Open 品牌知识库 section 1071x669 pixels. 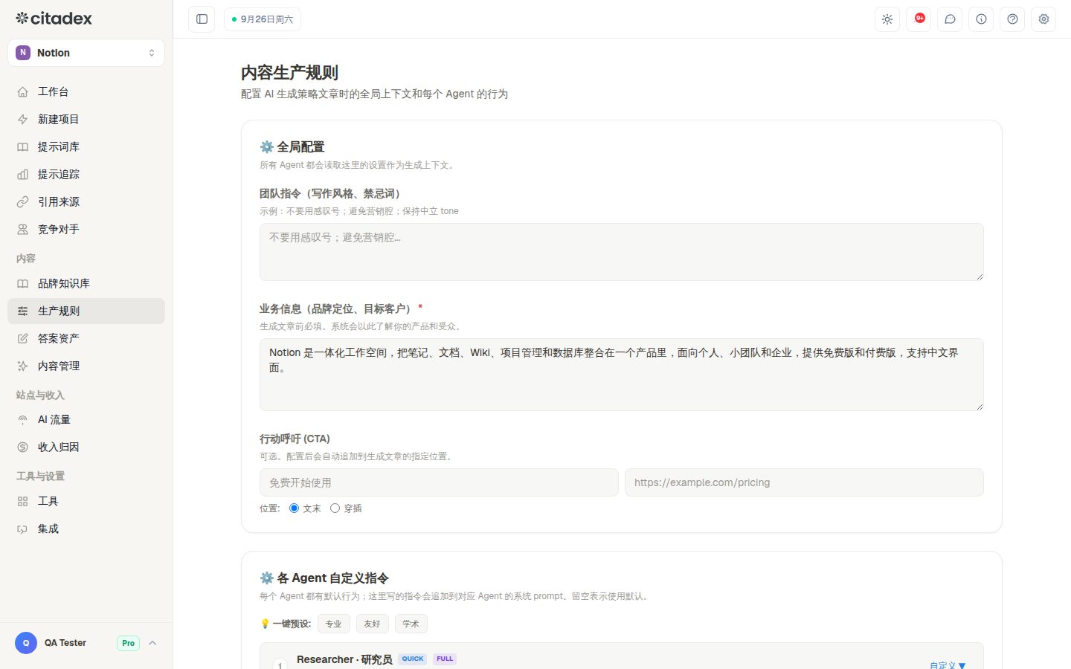coord(86,283)
